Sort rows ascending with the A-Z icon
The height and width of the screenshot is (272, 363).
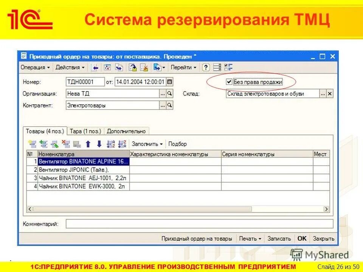111,144
